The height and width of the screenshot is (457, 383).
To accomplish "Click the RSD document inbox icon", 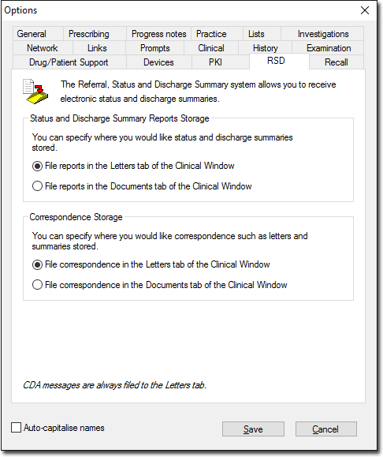I will (35, 92).
